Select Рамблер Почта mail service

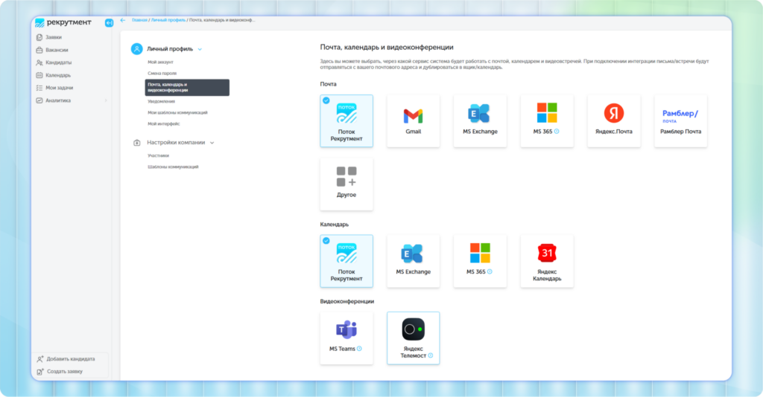click(680, 121)
